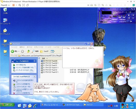Click the track title display フェアリーテール - 04
This screenshot has width=136, height=109.
point(123,12)
